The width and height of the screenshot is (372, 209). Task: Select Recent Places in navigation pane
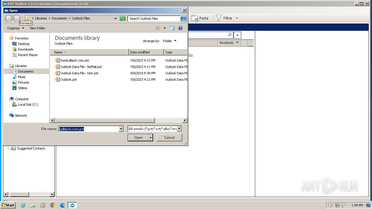[x=25, y=55]
